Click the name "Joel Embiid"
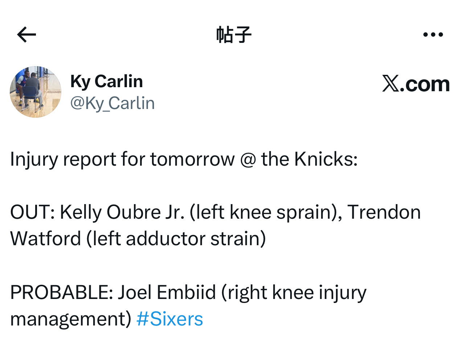Image resolution: width=468 pixels, height=356 pixels. (167, 292)
